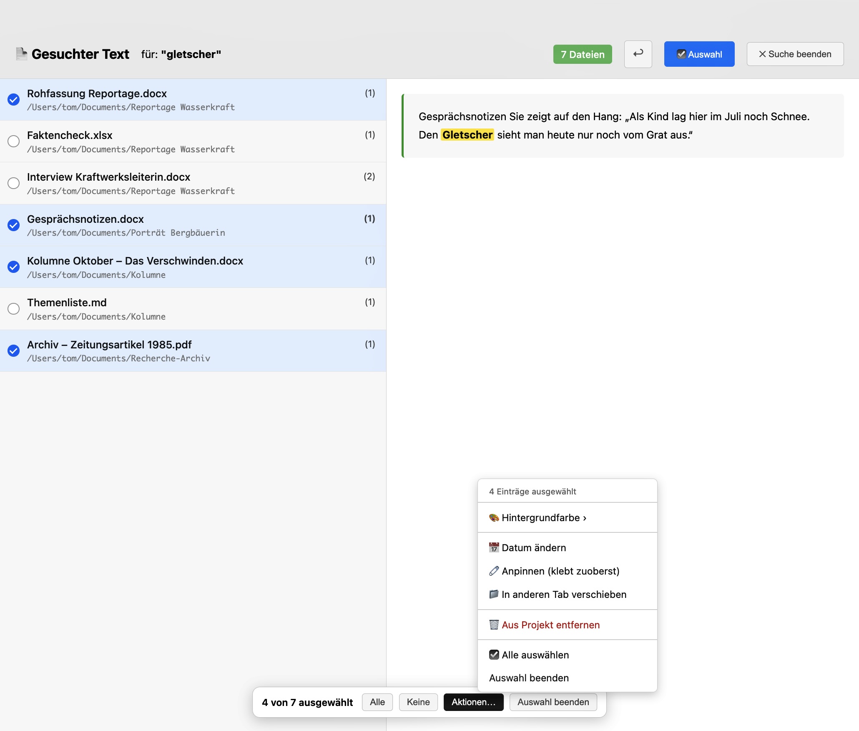This screenshot has height=731, width=859.
Task: Toggle the blue Auswahl mode button
Action: pos(699,54)
